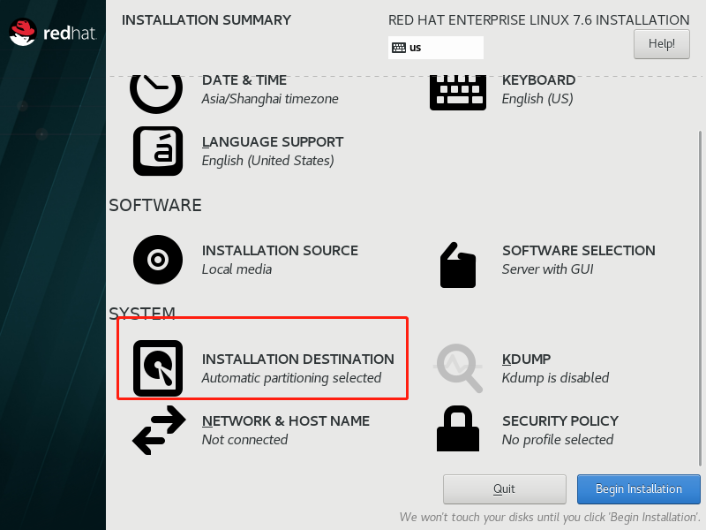
Task: Click 'English (United States)' text
Action: pyautogui.click(x=267, y=161)
